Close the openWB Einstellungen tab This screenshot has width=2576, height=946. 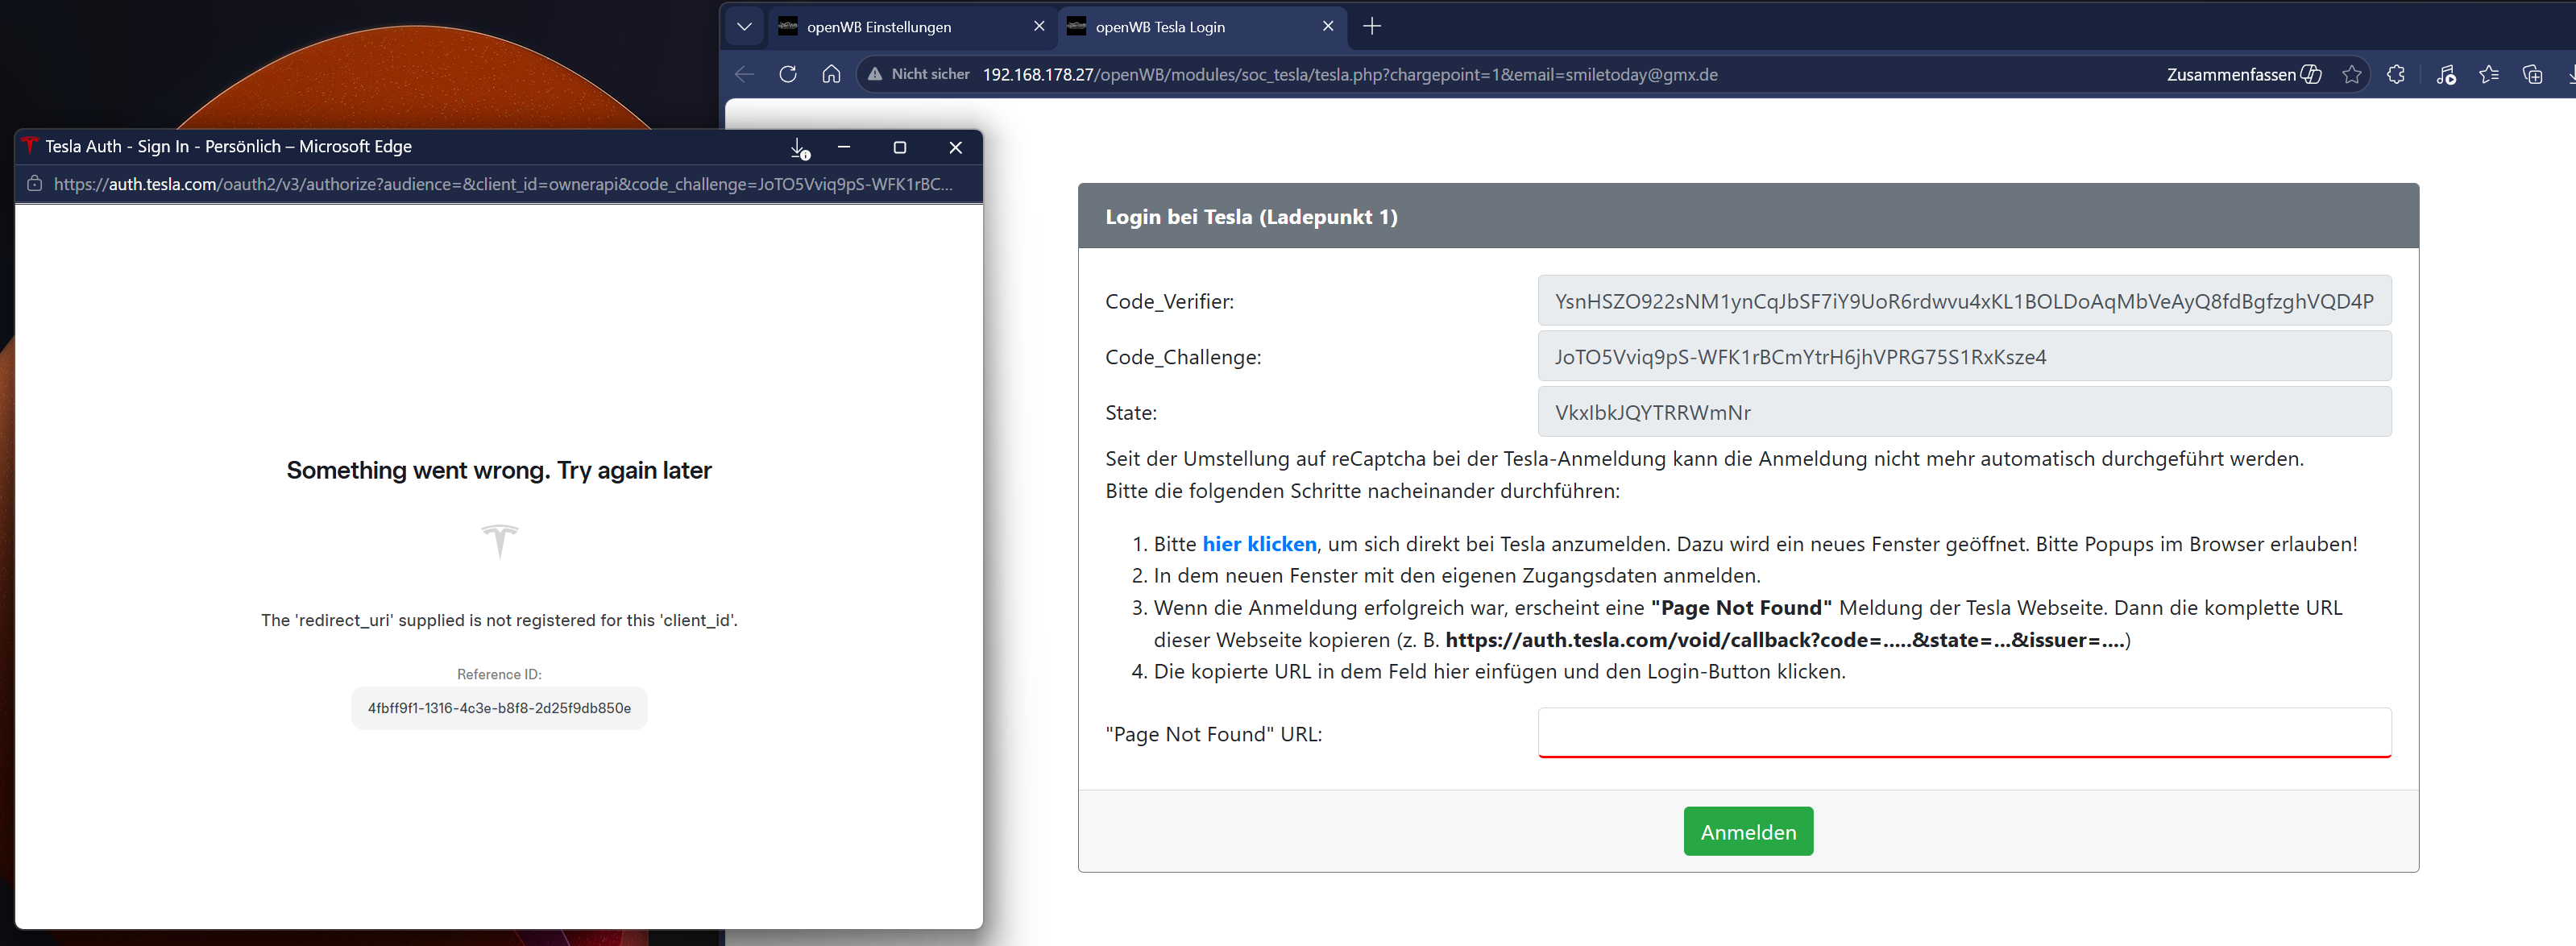(x=1039, y=27)
